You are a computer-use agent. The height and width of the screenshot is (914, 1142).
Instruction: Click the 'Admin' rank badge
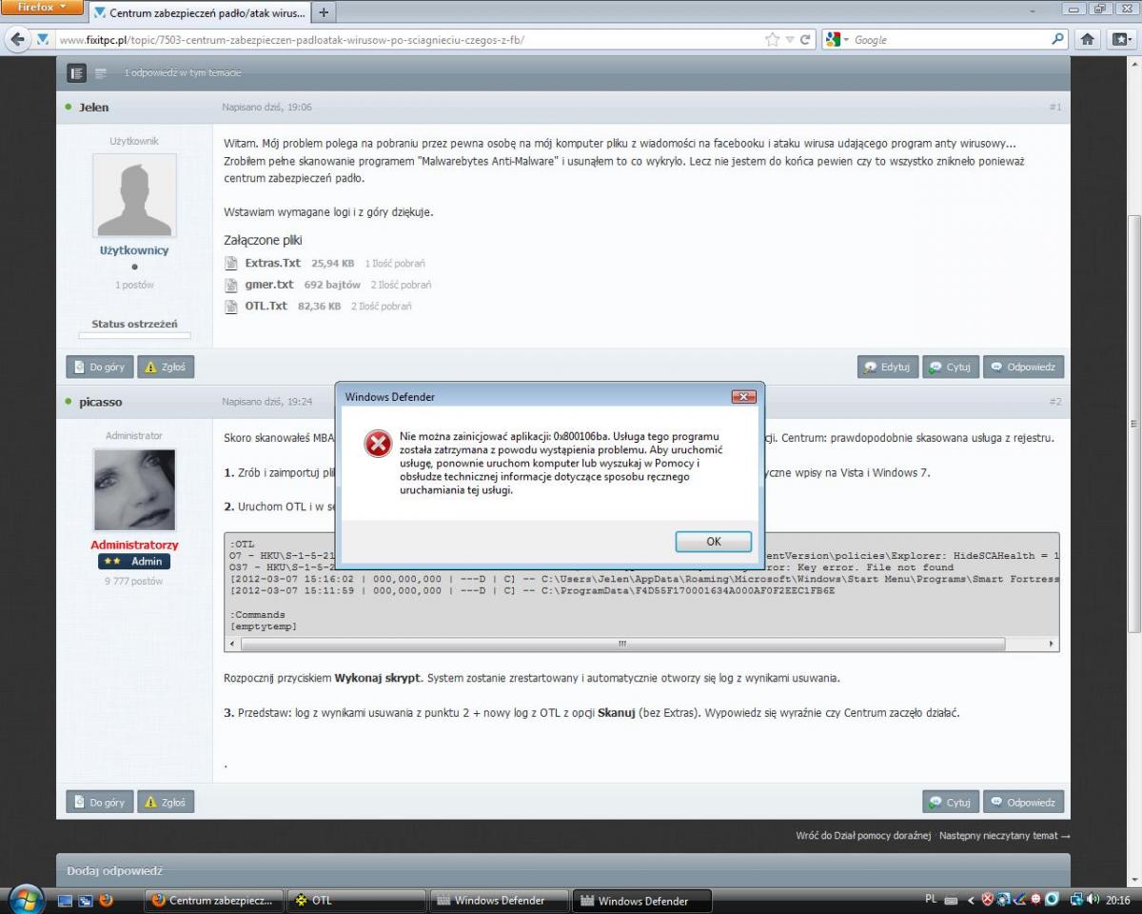(134, 562)
